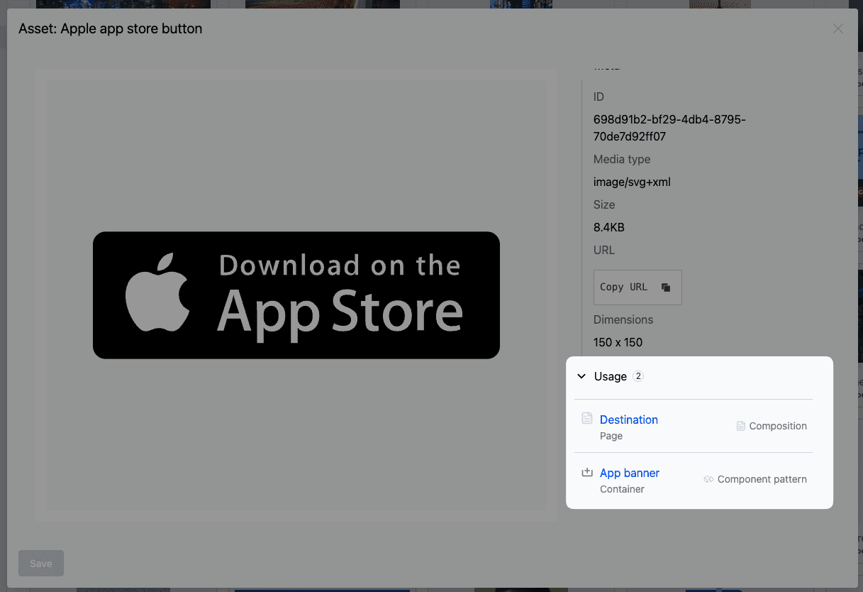Click the Usage heading text
Viewport: 863px width, 592px height.
[x=611, y=376]
